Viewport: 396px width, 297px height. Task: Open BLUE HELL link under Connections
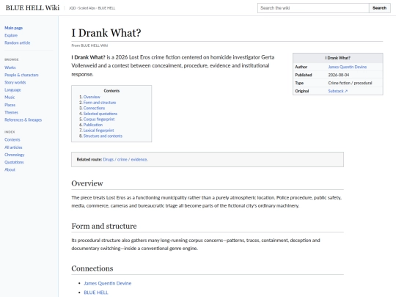coord(96,293)
